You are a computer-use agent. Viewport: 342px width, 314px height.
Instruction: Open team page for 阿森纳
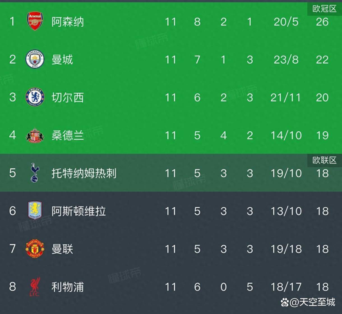pos(68,22)
